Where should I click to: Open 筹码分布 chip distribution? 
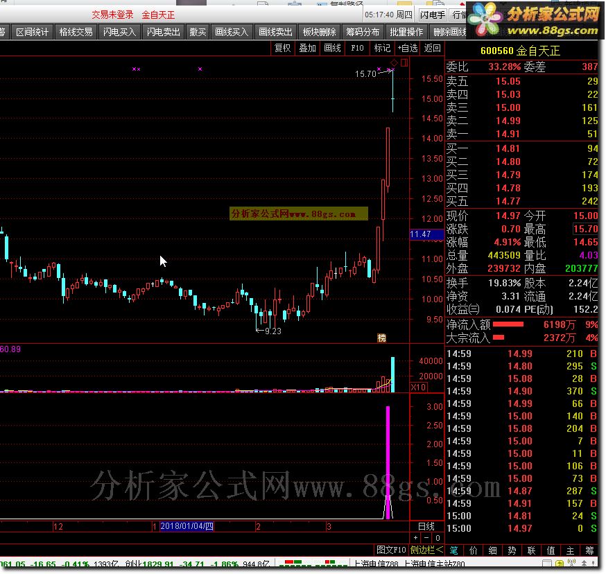[x=363, y=32]
